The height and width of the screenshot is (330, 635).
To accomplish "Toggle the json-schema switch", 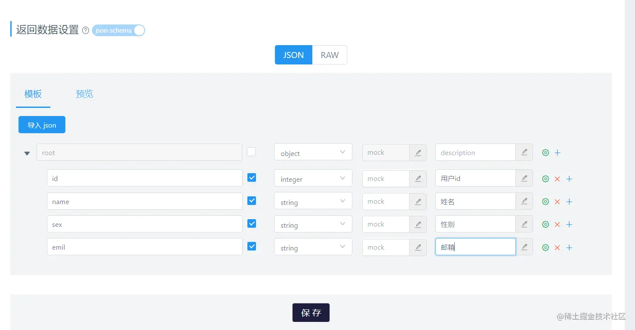I will [118, 31].
